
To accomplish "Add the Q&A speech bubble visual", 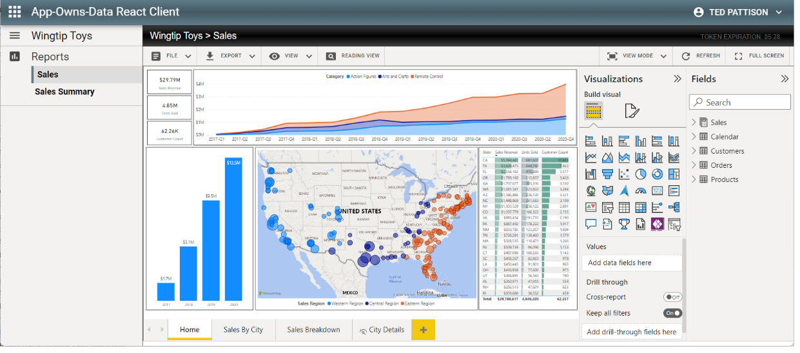I will pos(591,224).
